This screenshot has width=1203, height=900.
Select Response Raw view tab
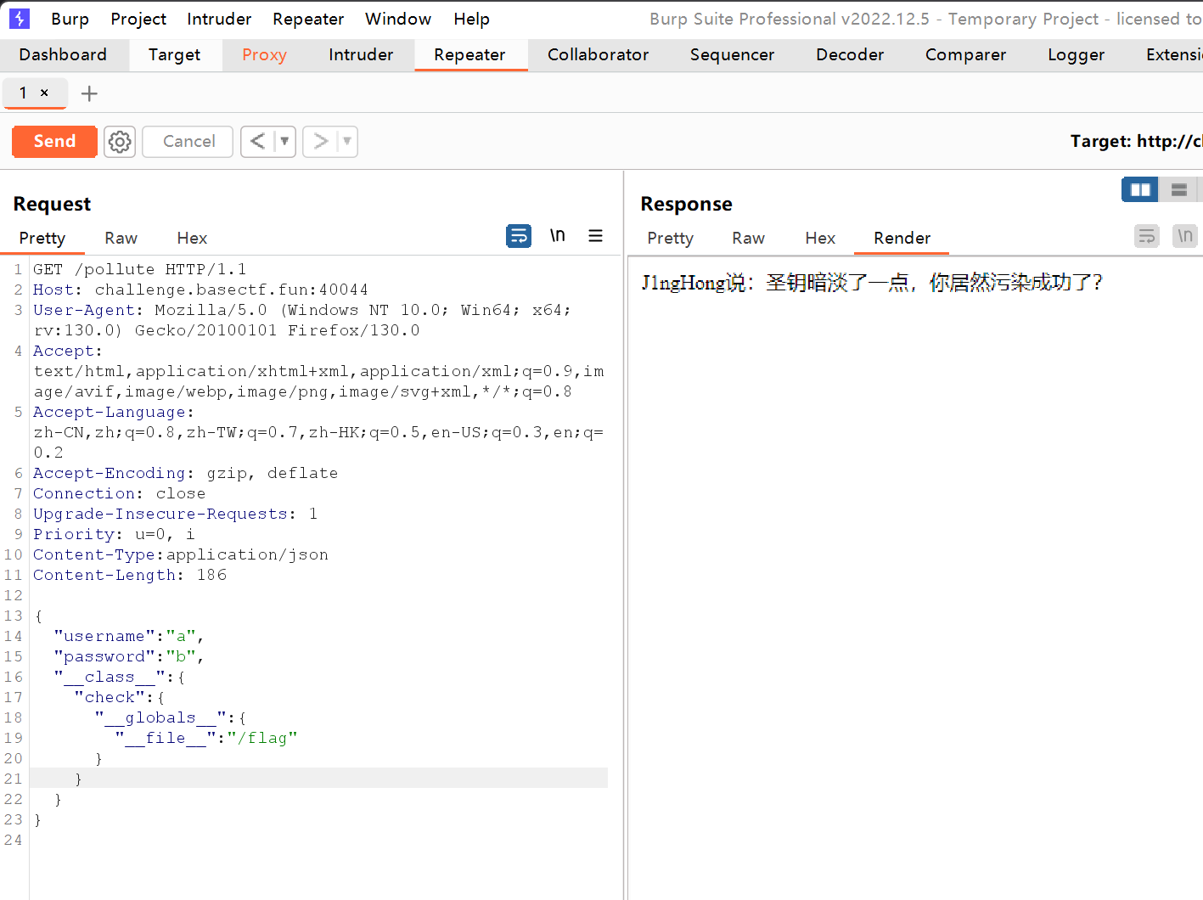(x=748, y=239)
